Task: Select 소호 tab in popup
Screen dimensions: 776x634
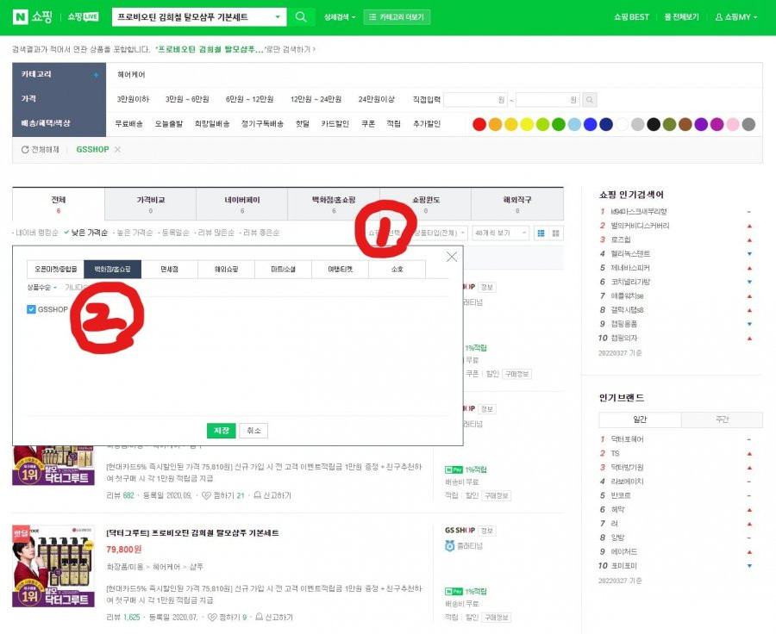Action: coord(397,269)
